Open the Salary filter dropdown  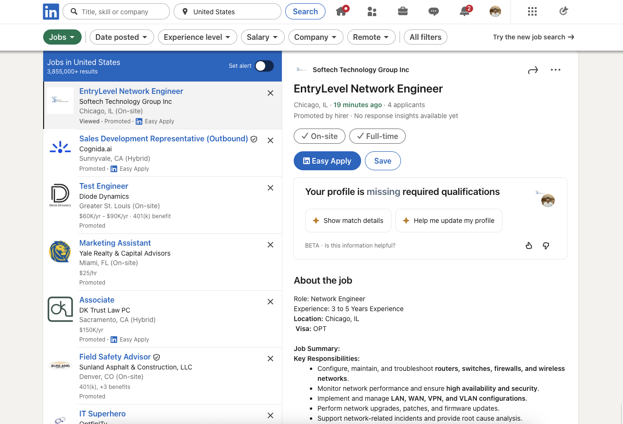[262, 37]
